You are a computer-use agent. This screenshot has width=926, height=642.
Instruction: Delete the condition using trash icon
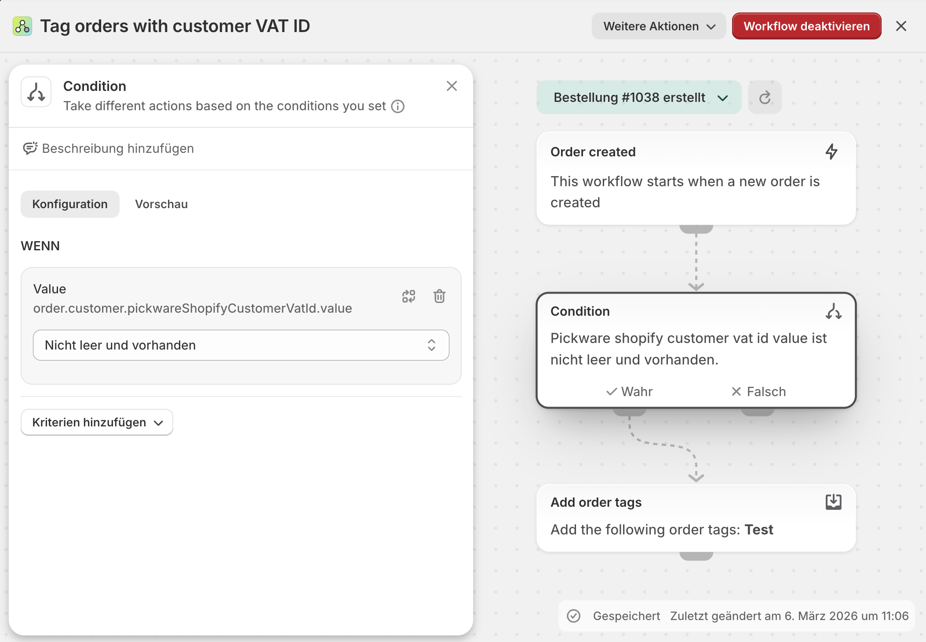tap(439, 296)
